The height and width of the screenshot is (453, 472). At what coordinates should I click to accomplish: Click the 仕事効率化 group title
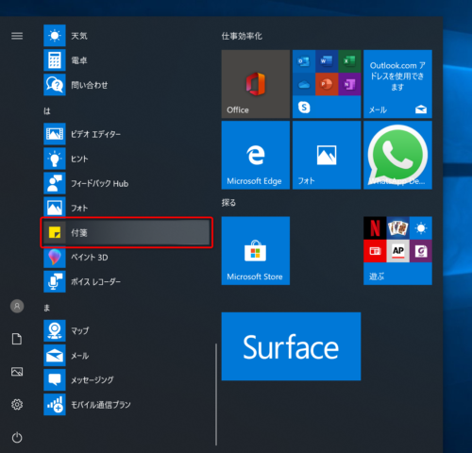click(242, 36)
